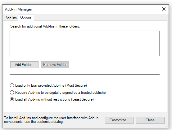This screenshot has height=130, width=172.
Task: Click the "trusted publisher" option label text
Action: pos(94,93)
